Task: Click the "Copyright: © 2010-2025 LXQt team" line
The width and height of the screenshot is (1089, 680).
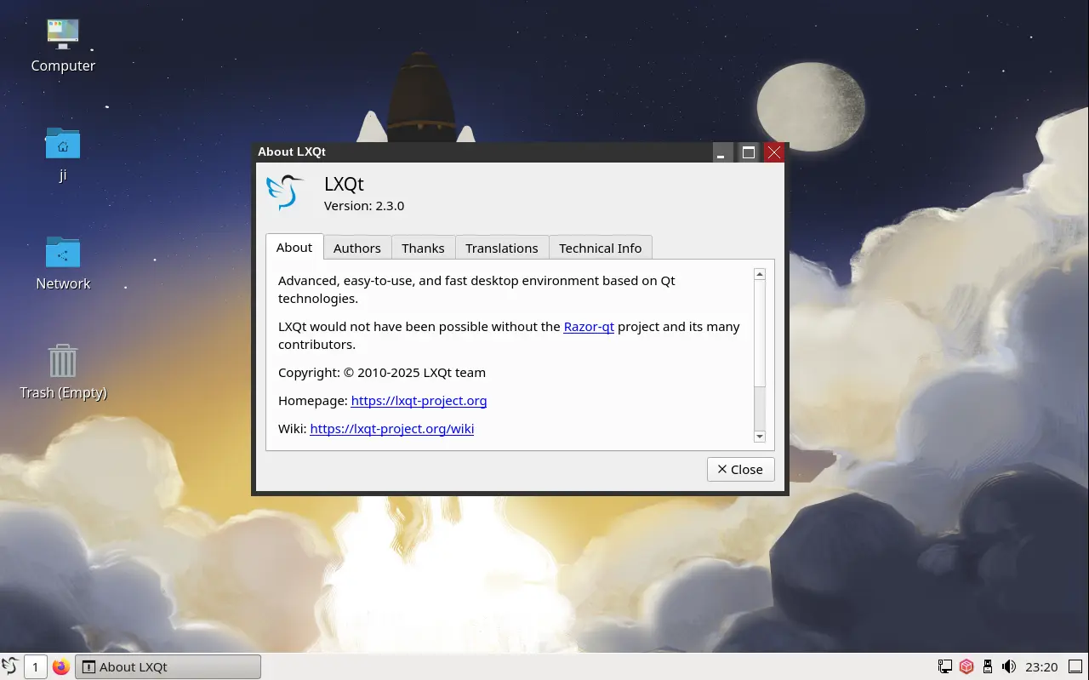Action: tap(382, 373)
